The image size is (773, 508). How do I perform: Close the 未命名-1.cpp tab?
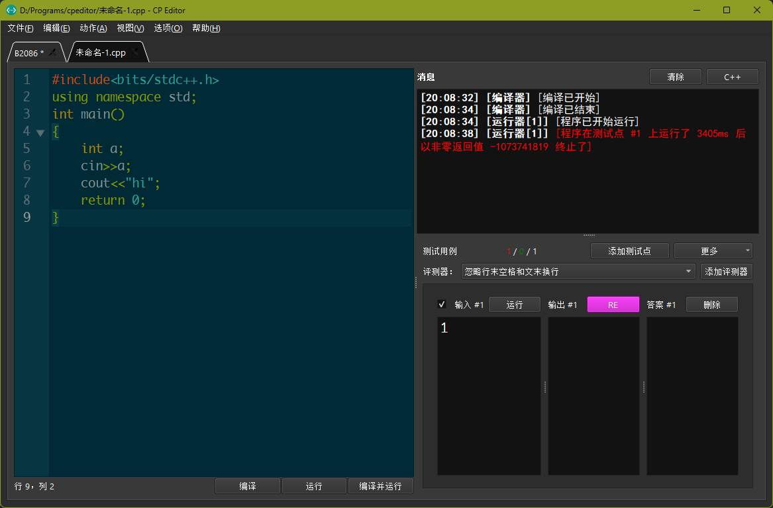point(134,52)
